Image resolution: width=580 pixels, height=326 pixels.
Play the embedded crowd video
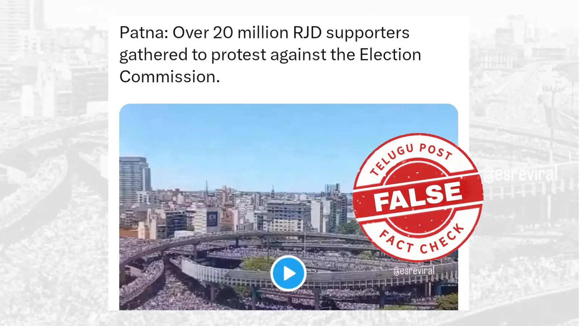coord(289,273)
